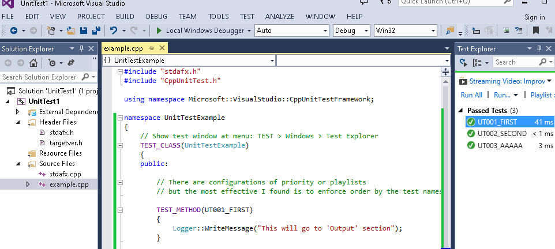Click the Comment out selected lines icon
Viewport: 555px width, 249px height.
507,31
